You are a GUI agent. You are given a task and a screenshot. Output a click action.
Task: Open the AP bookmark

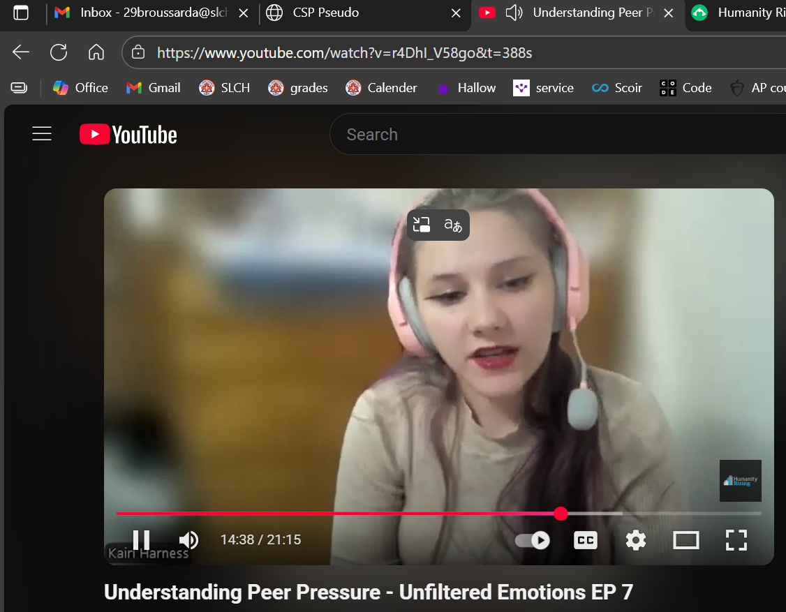pos(757,88)
